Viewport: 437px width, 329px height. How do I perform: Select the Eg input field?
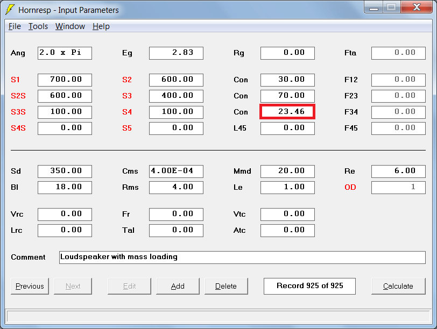pos(176,53)
